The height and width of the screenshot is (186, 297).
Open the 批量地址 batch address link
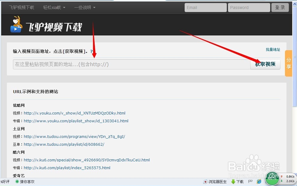(273, 50)
